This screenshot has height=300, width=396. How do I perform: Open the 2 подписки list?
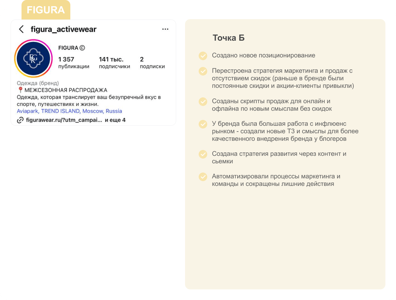152,63
